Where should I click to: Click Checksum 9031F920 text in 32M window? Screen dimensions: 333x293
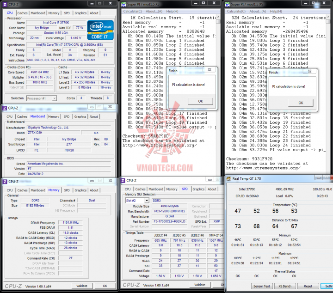(x=249, y=159)
